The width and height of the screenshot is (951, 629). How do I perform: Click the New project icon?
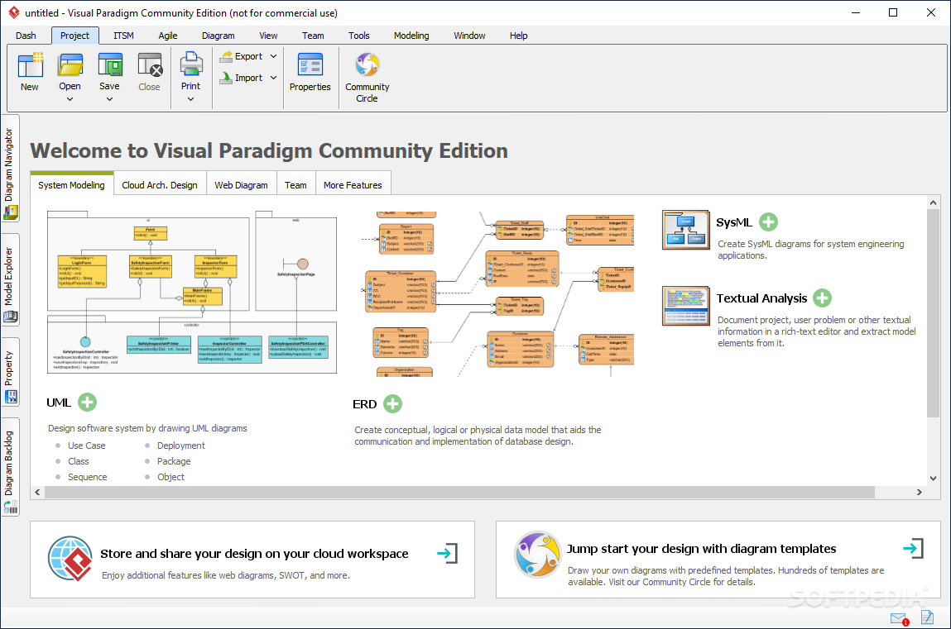click(30, 64)
